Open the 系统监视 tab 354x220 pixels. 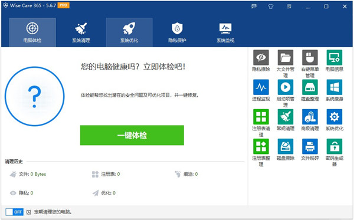(x=225, y=32)
